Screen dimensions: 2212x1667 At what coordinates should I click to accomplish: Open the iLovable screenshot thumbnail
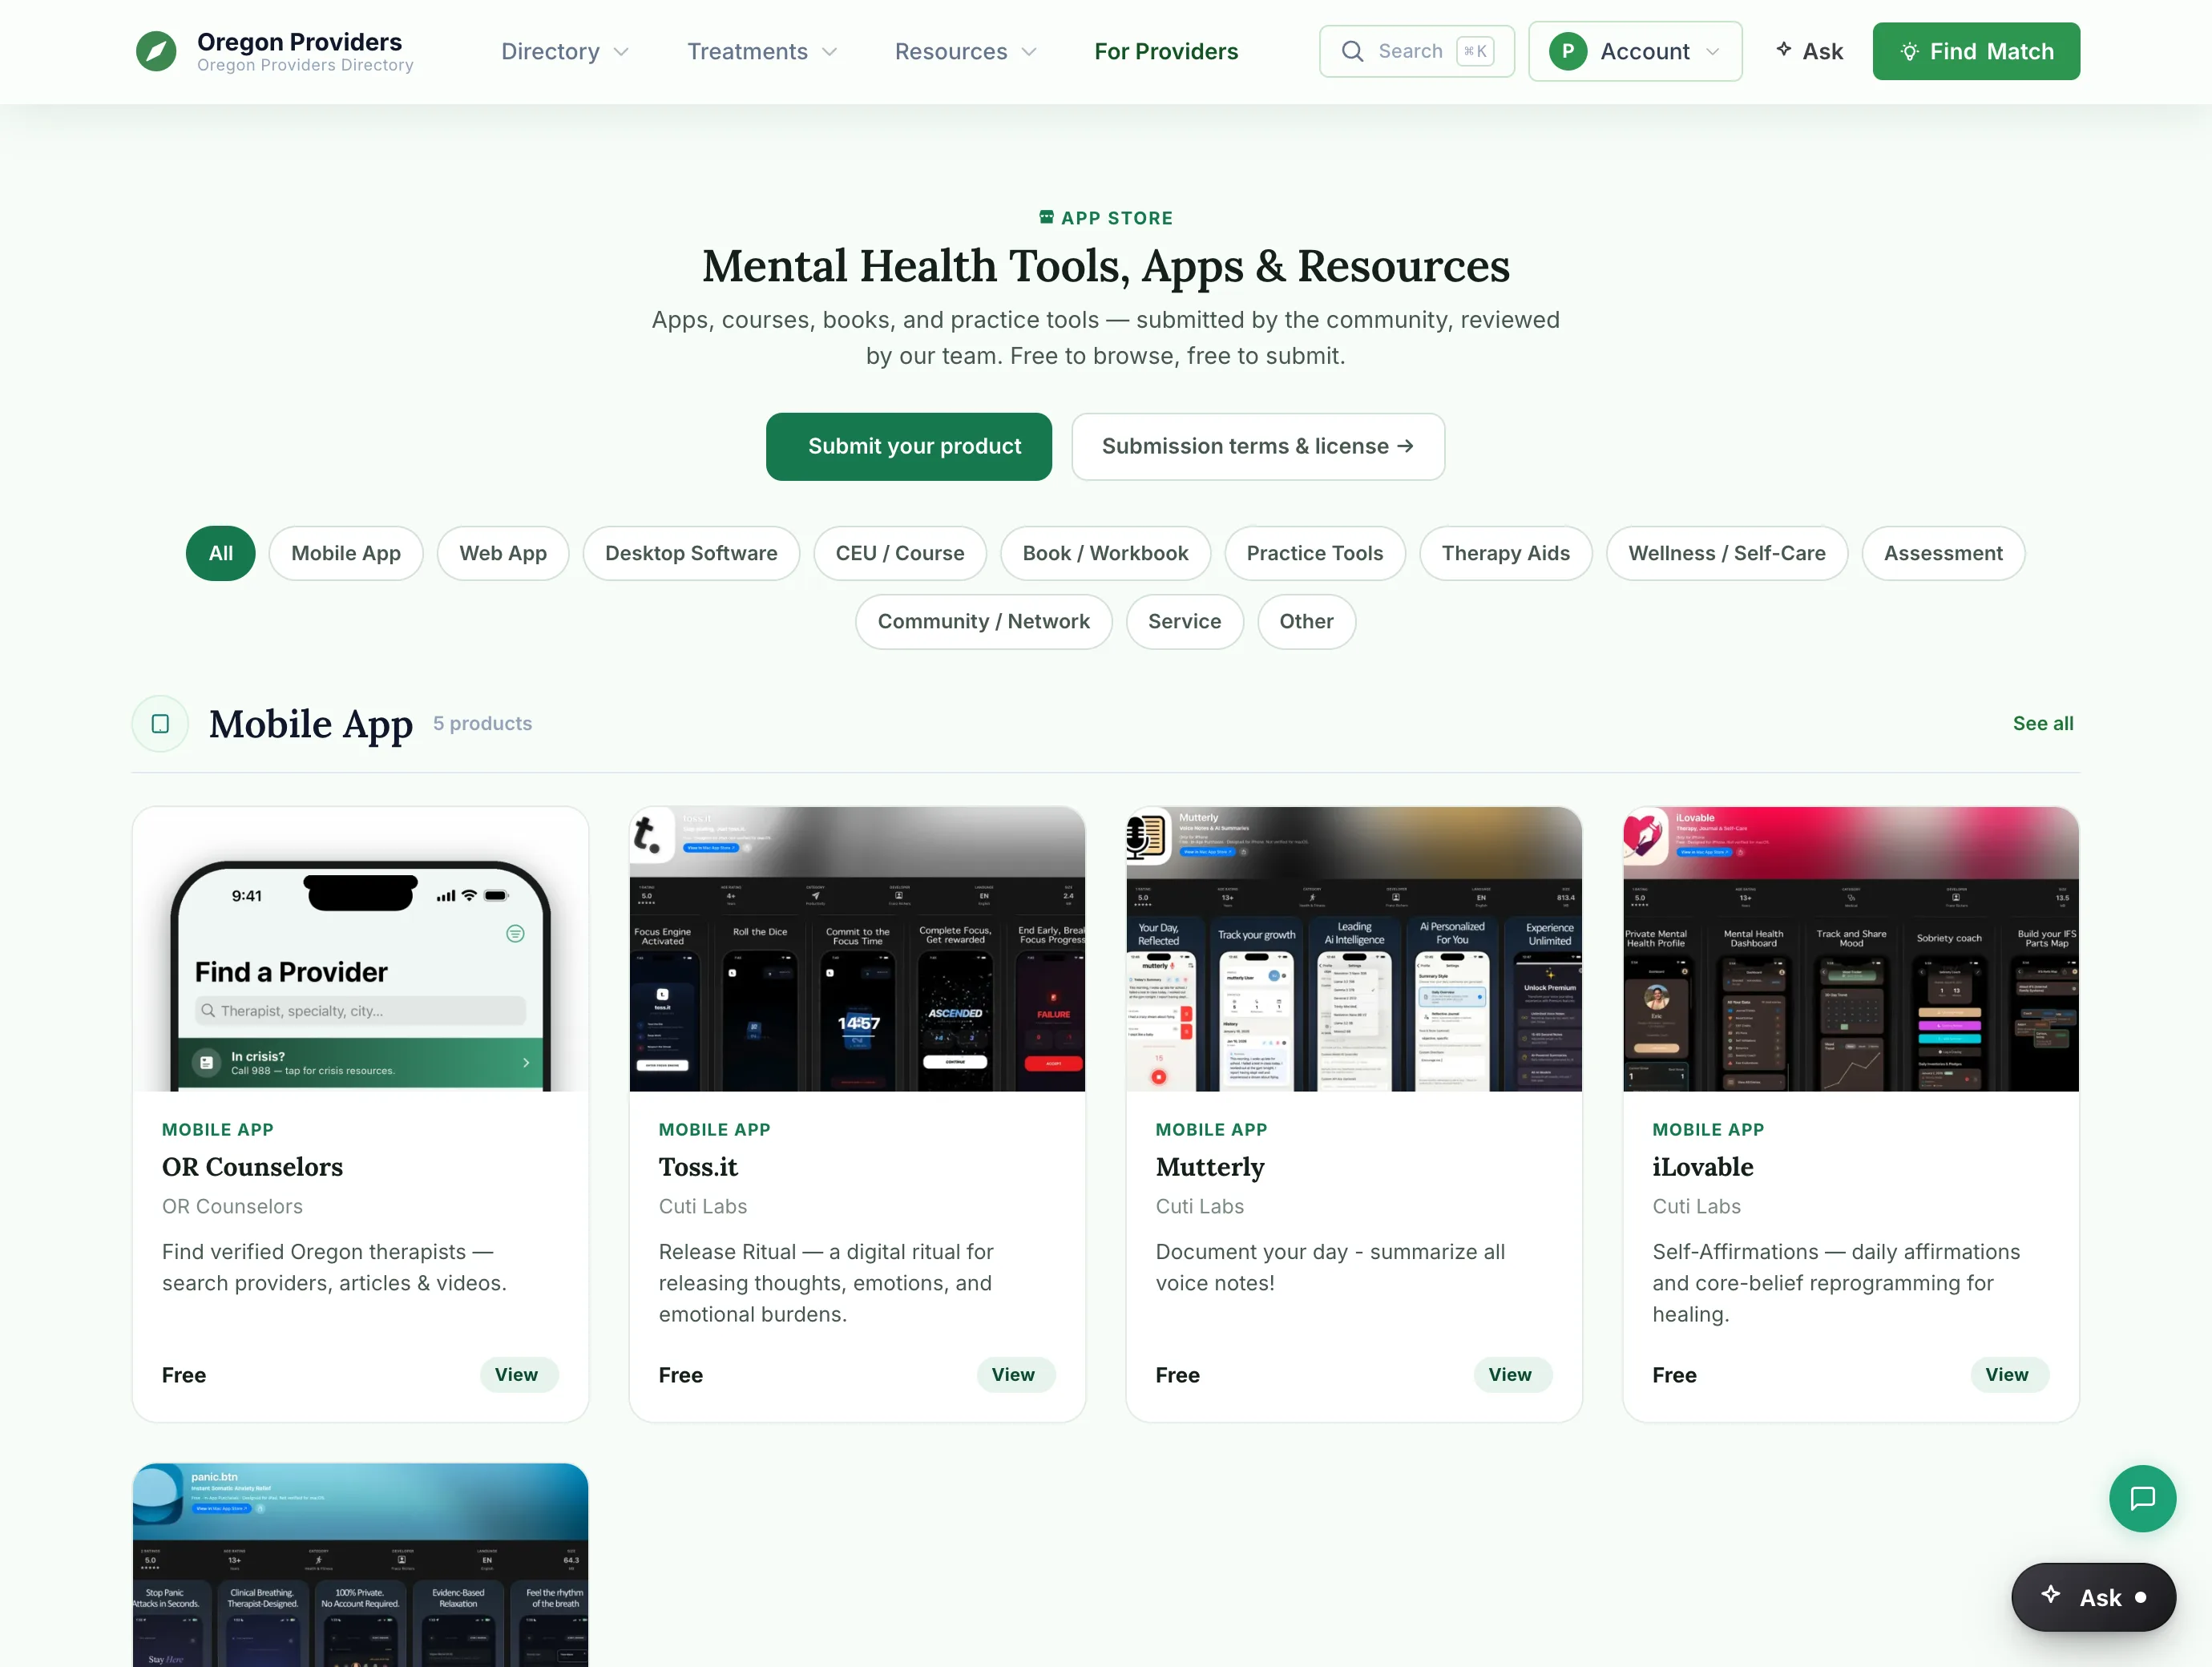coord(1851,949)
